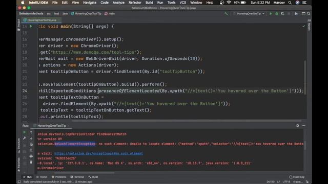Click the inspections checkmark in editor corner
328x184 pixels.
304,26
